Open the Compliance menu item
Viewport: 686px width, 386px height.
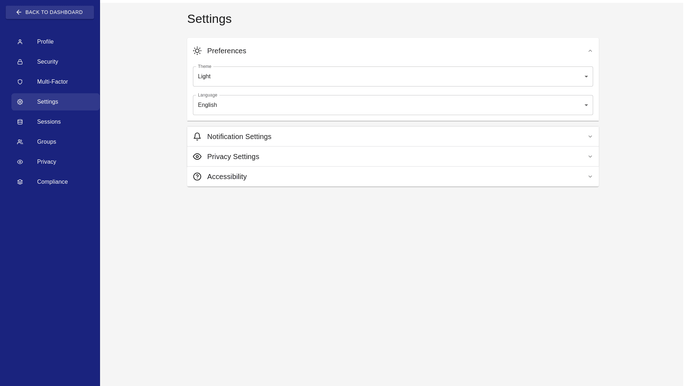[x=53, y=182]
